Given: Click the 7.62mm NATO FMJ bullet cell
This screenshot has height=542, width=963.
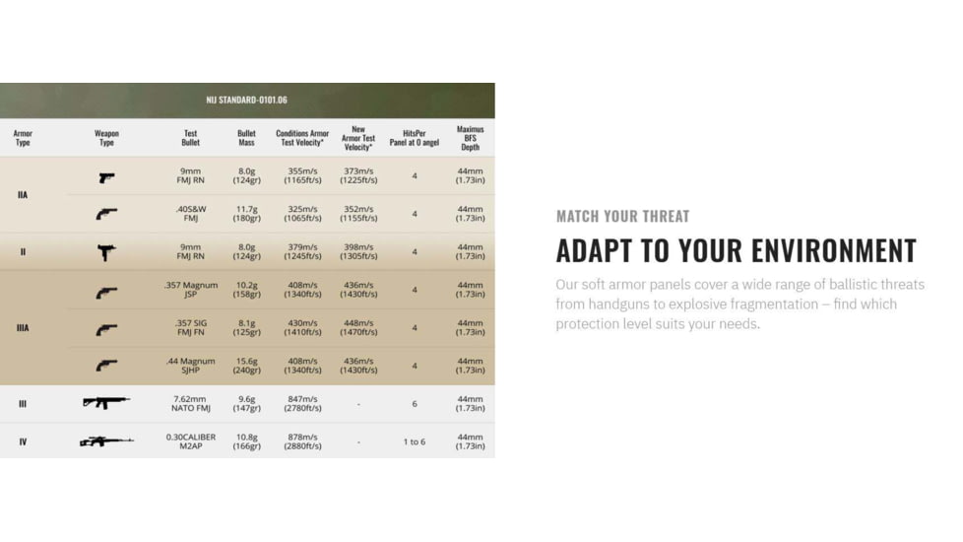Looking at the screenshot, I should (x=190, y=403).
